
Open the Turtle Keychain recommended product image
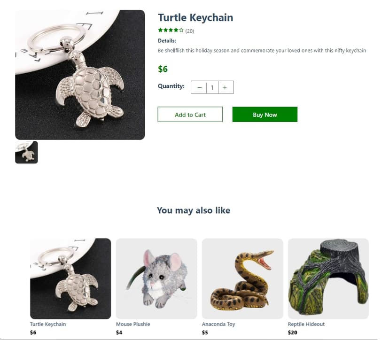pyautogui.click(x=70, y=278)
